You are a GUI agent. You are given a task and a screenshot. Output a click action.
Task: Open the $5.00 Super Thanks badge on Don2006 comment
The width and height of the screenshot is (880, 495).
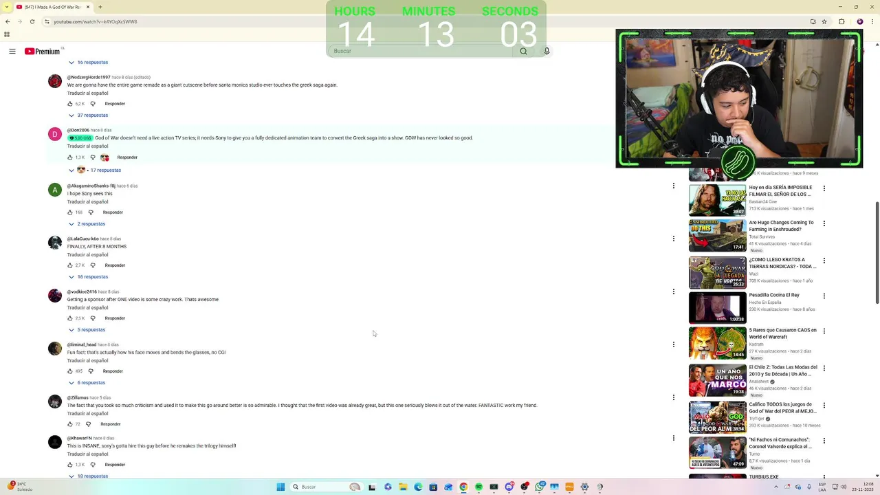tap(80, 138)
